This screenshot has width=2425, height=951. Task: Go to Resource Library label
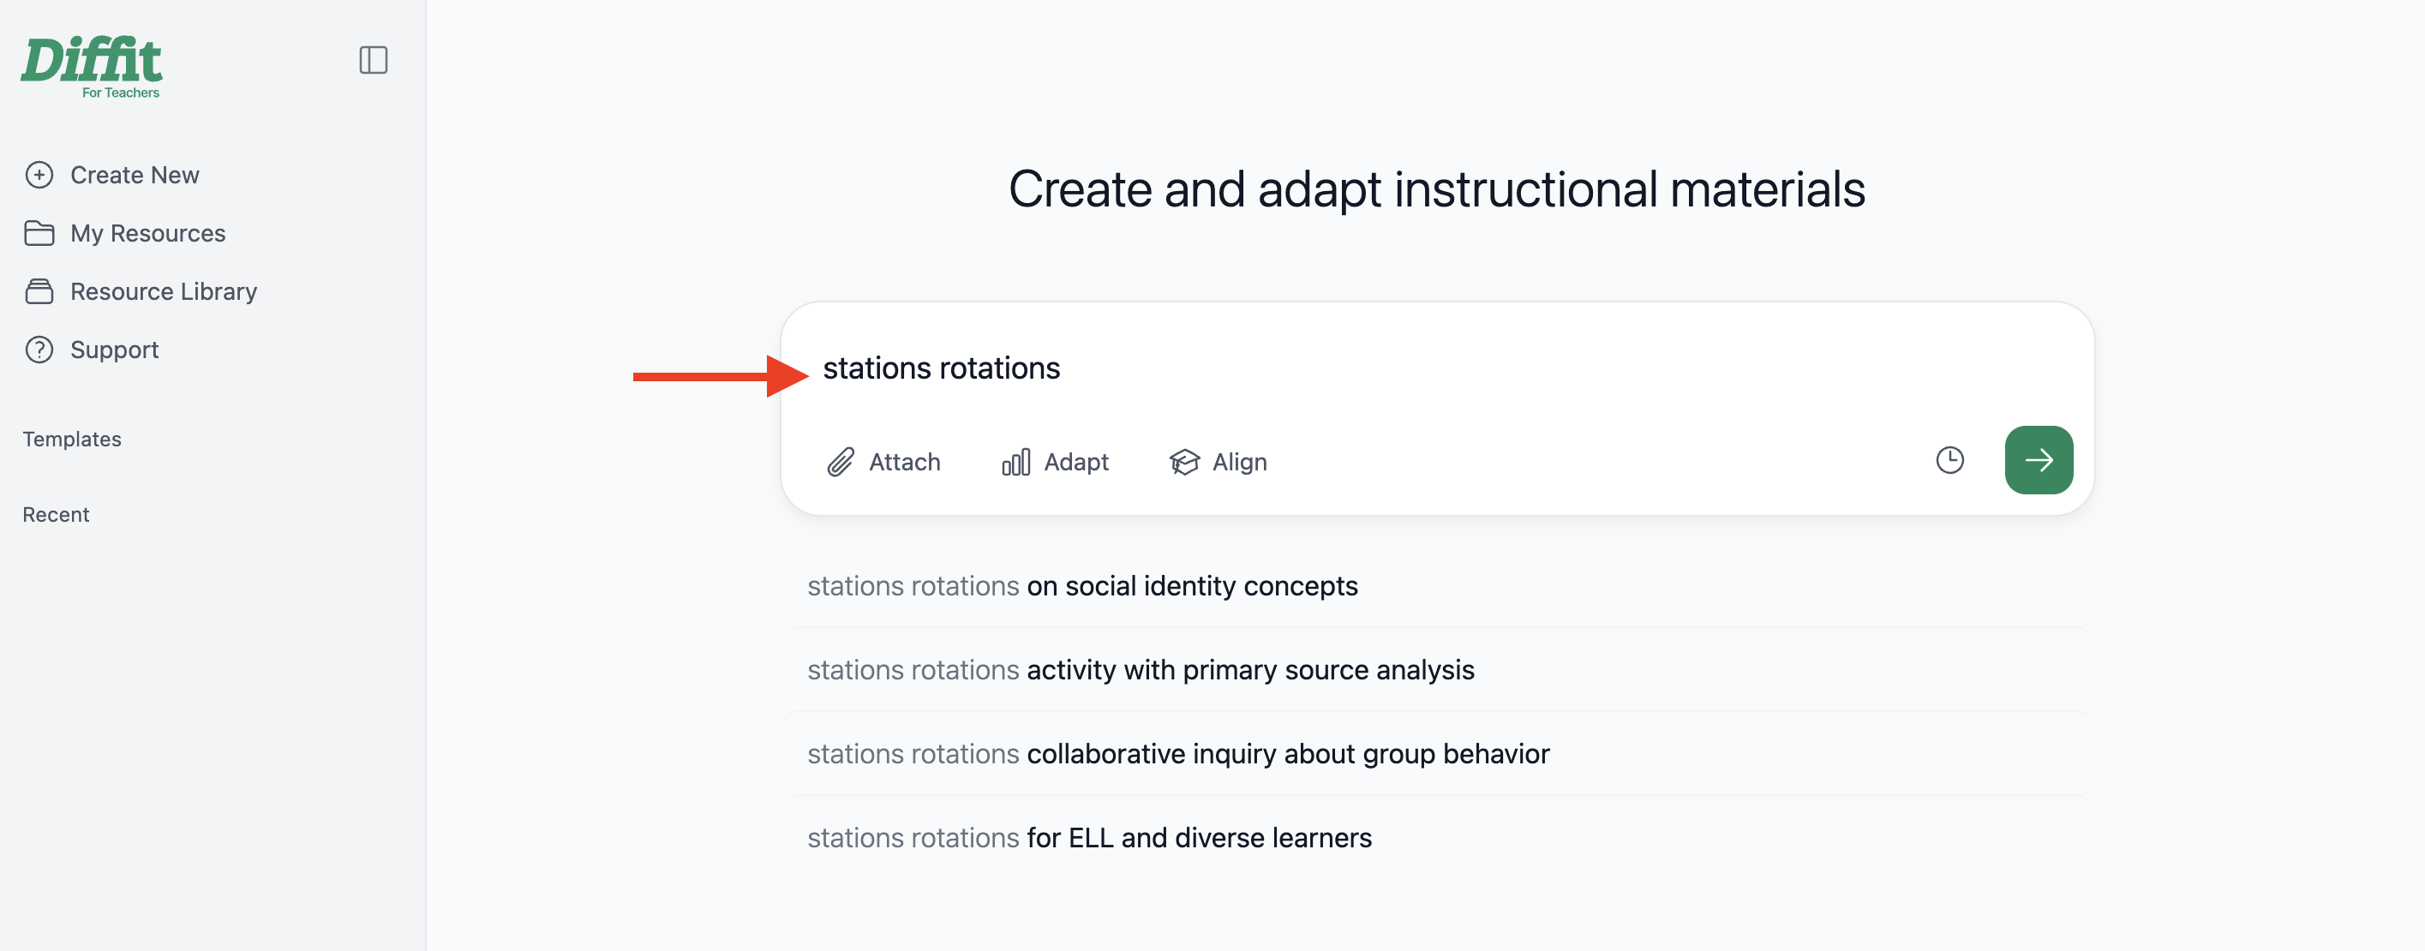click(x=164, y=292)
